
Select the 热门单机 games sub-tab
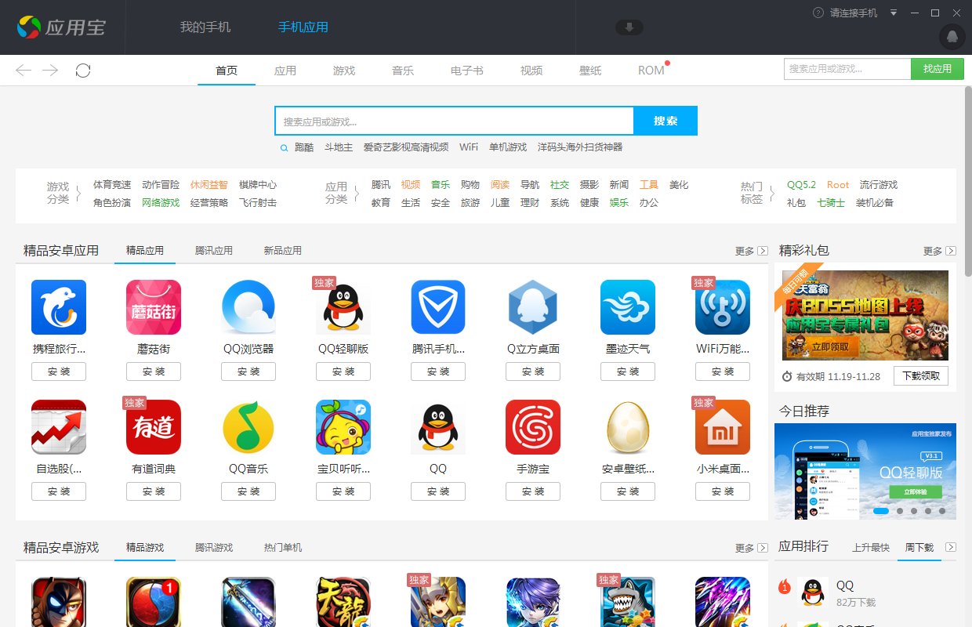[283, 548]
